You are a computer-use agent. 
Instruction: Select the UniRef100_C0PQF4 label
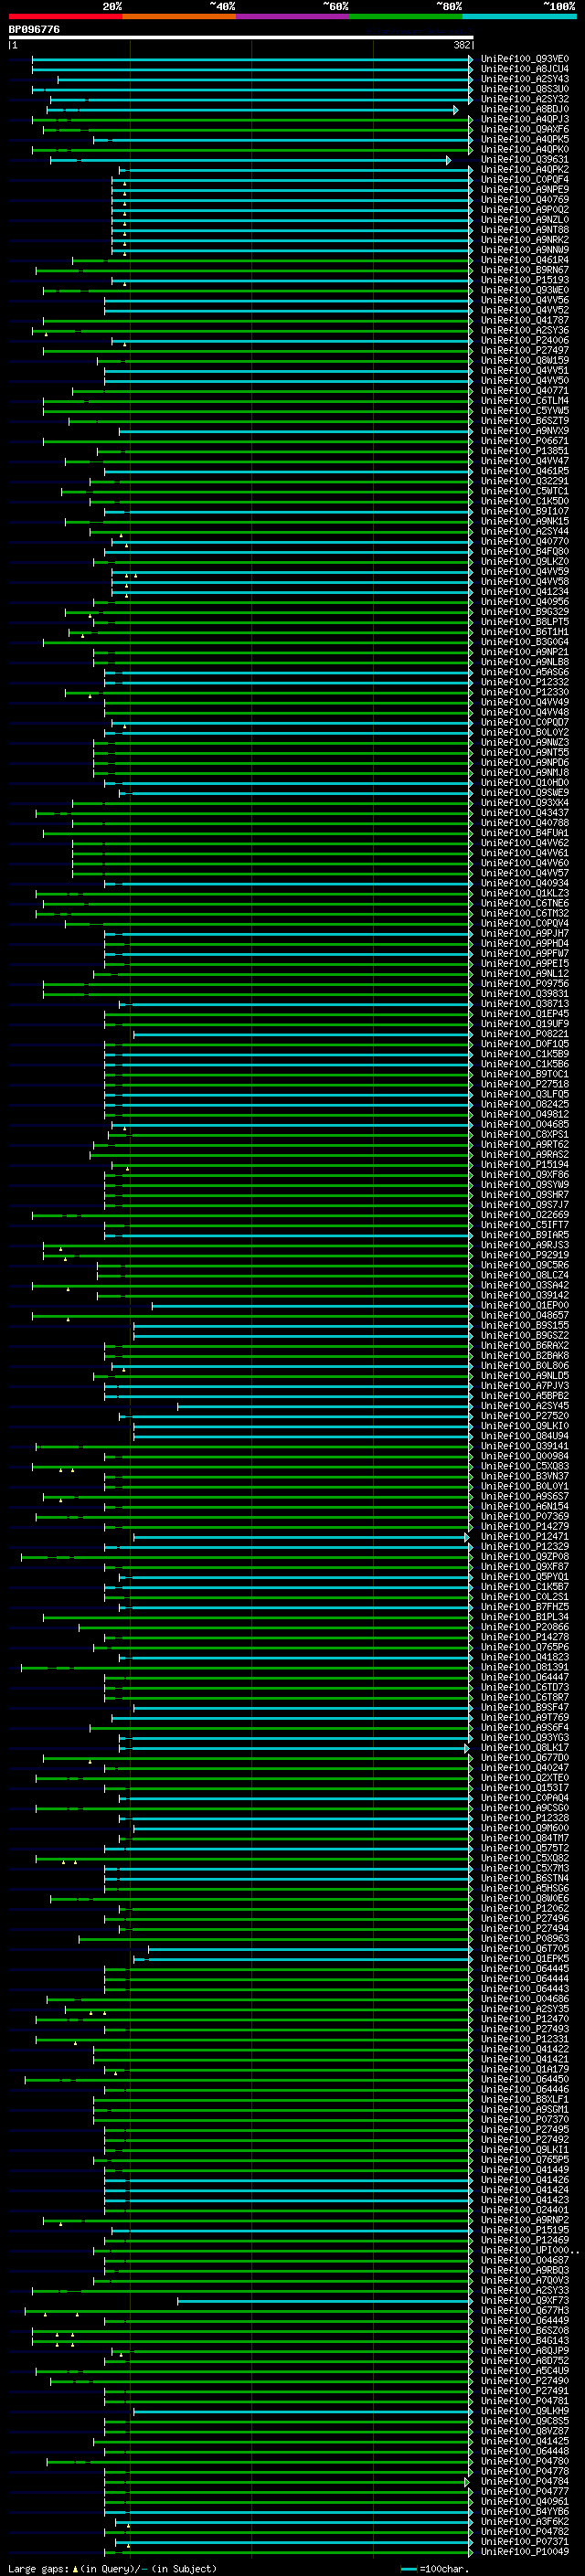525,179
